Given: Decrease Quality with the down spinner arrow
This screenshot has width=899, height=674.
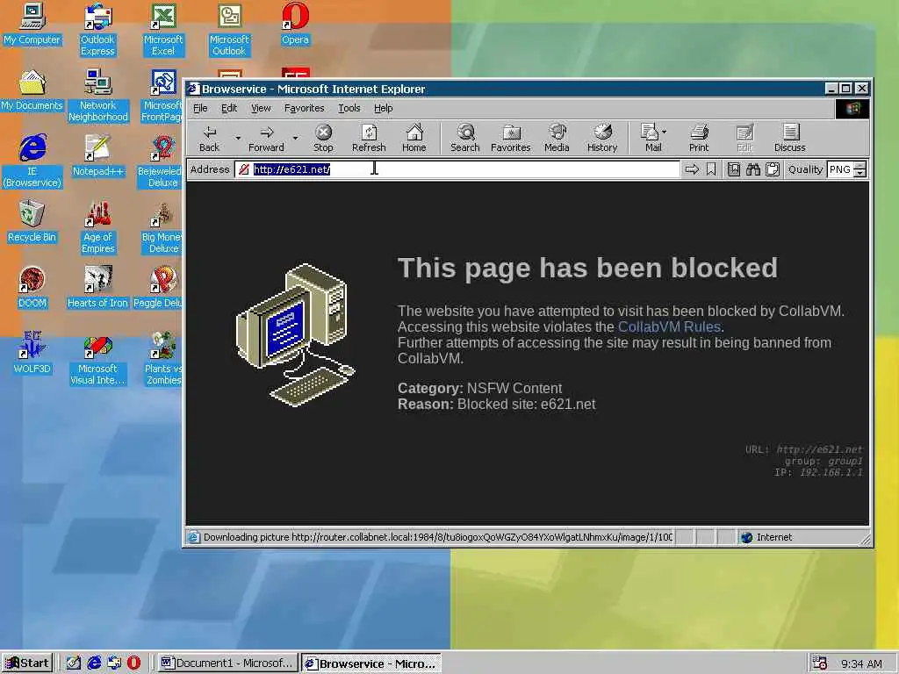Looking at the screenshot, I should pos(859,173).
